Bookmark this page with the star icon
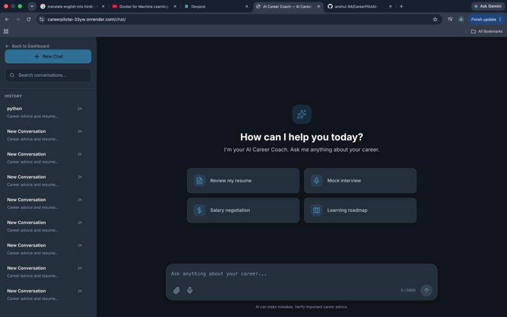The image size is (507, 317). (435, 19)
